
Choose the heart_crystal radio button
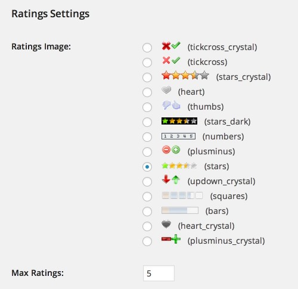coord(147,226)
